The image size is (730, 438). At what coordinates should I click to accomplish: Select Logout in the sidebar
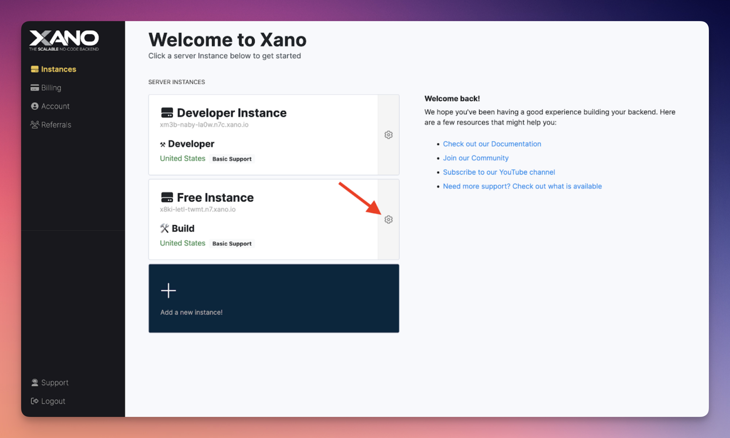(48, 401)
